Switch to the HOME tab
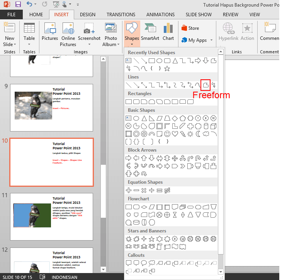The height and width of the screenshot is (280, 287). (x=36, y=14)
